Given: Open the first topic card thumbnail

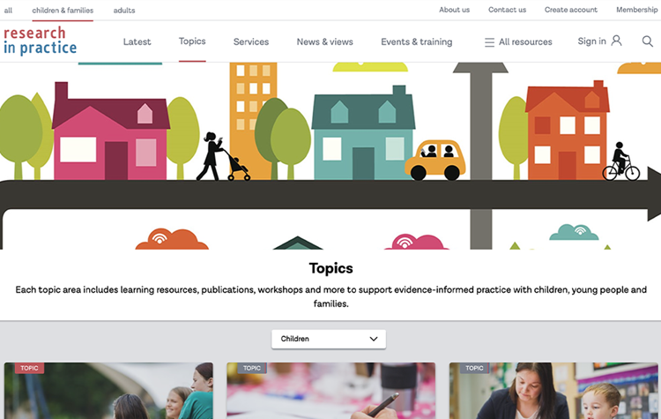Looking at the screenshot, I should click(x=108, y=391).
